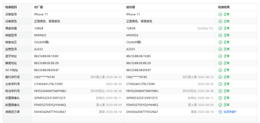Select the 蓝牙地址 row label
260x123 pixels.
pyautogui.click(x=11, y=56)
